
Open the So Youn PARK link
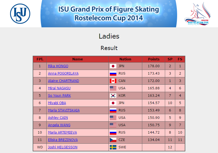[x=59, y=96]
